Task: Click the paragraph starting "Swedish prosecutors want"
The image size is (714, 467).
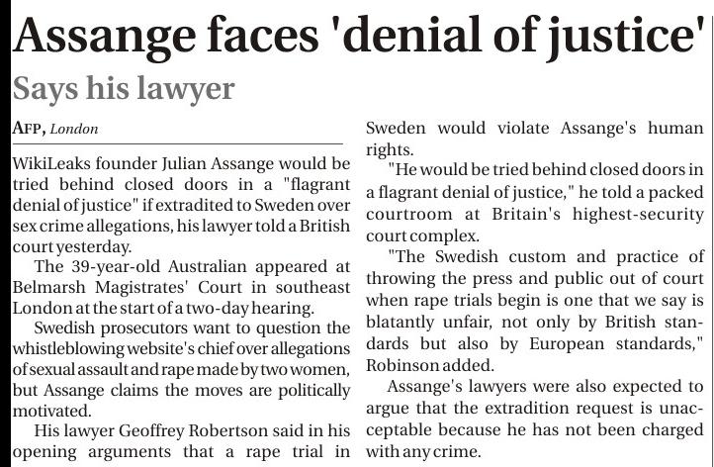Action: click(x=181, y=369)
